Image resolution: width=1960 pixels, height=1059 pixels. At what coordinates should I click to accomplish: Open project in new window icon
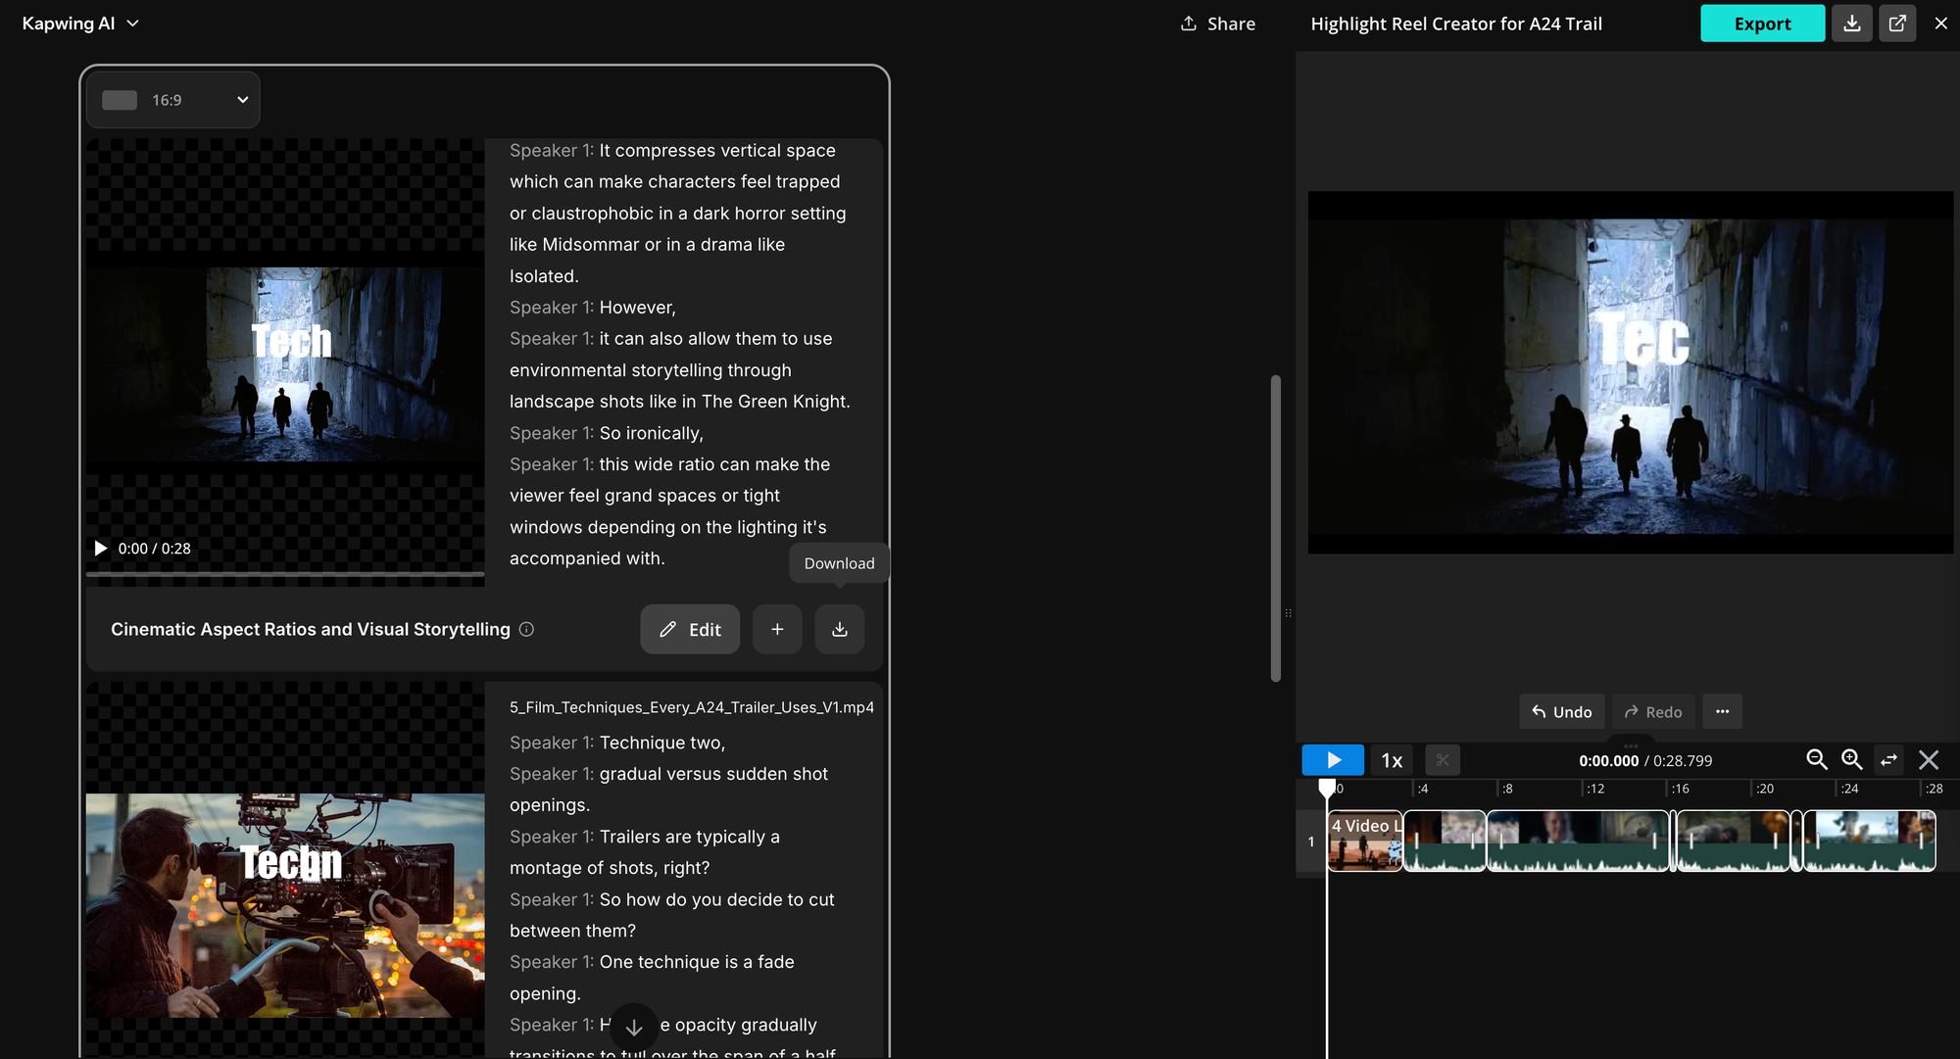click(x=1897, y=24)
